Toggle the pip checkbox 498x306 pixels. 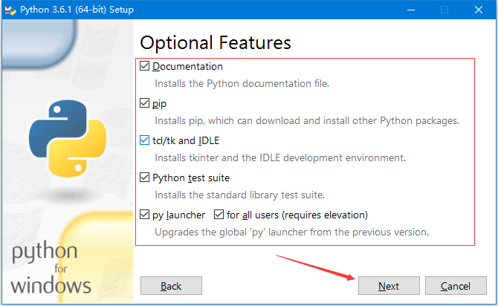[x=145, y=103]
